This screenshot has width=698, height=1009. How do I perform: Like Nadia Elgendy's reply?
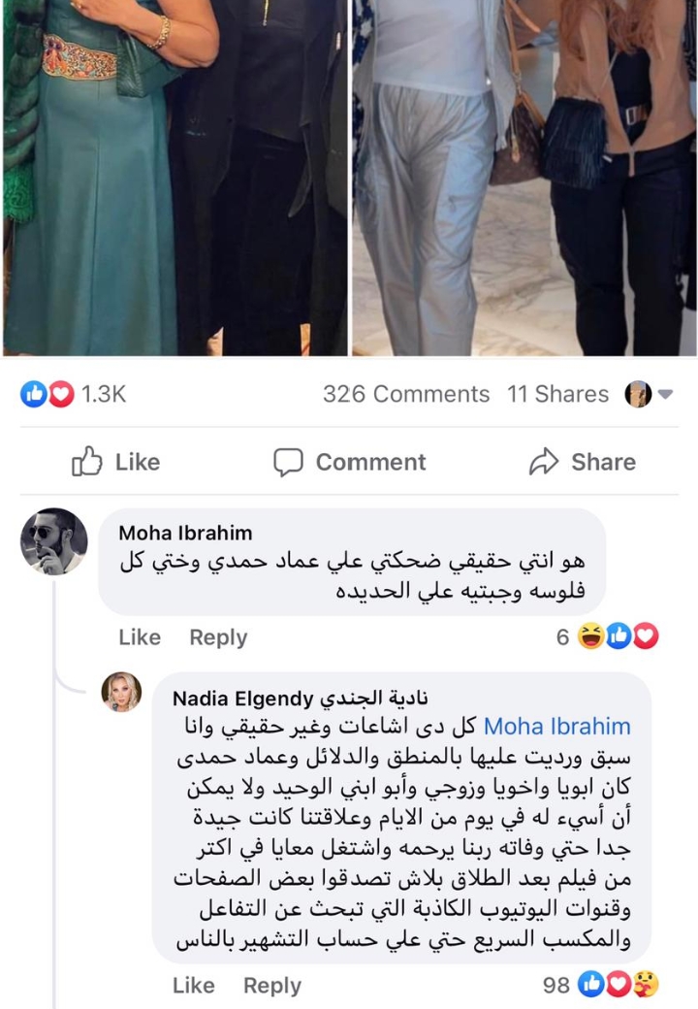[193, 986]
